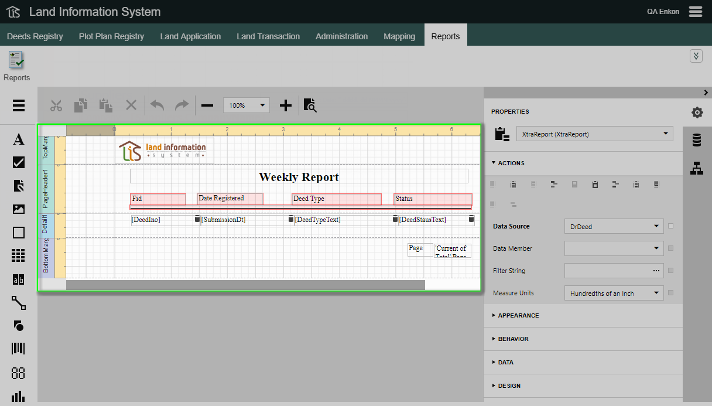Click the Redo arrow in toolbar
Image resolution: width=712 pixels, height=406 pixels.
tap(182, 105)
